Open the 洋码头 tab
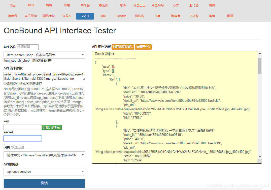This screenshot has height=190, width=271. tap(67, 16)
